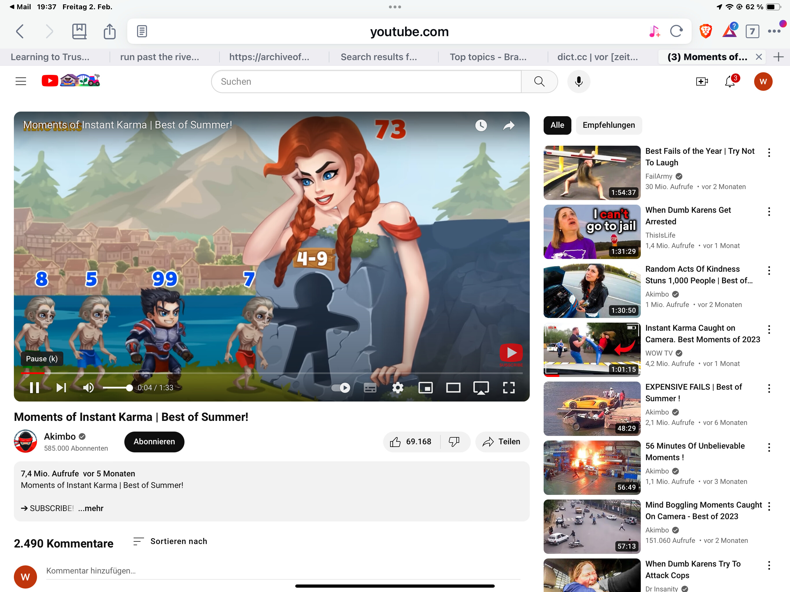Return to Mail via status bar
Image resolution: width=790 pixels, height=592 pixels.
(20, 7)
